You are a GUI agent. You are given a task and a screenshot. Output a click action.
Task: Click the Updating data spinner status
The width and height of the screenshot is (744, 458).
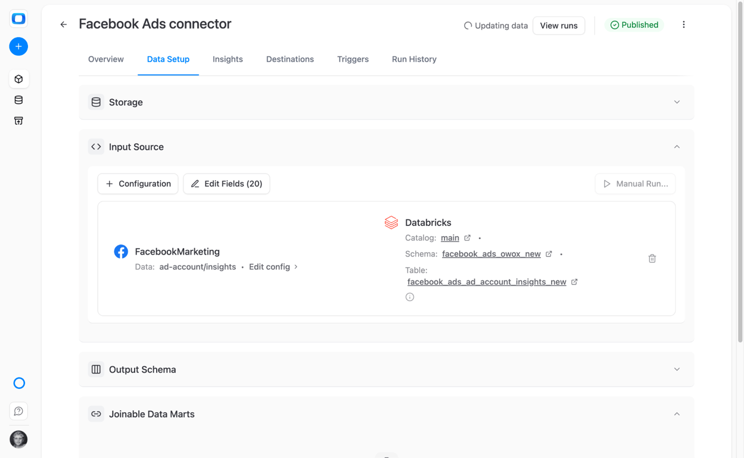coord(496,26)
